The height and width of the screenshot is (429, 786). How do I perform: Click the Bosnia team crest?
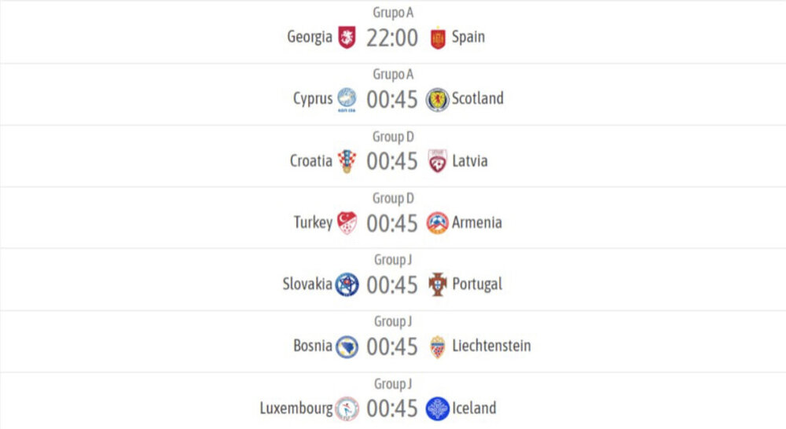coord(347,346)
